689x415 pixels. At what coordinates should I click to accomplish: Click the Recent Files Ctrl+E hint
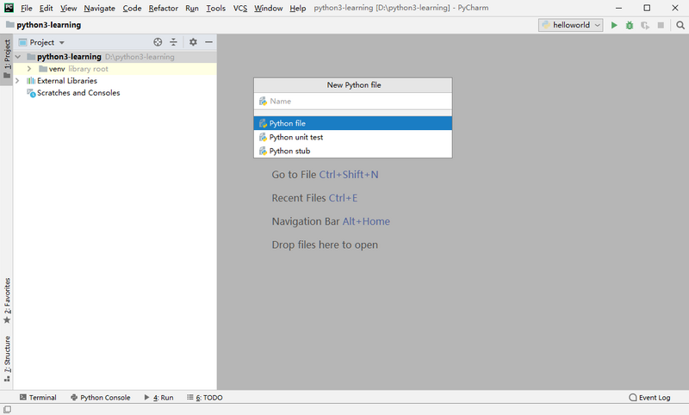click(x=314, y=198)
